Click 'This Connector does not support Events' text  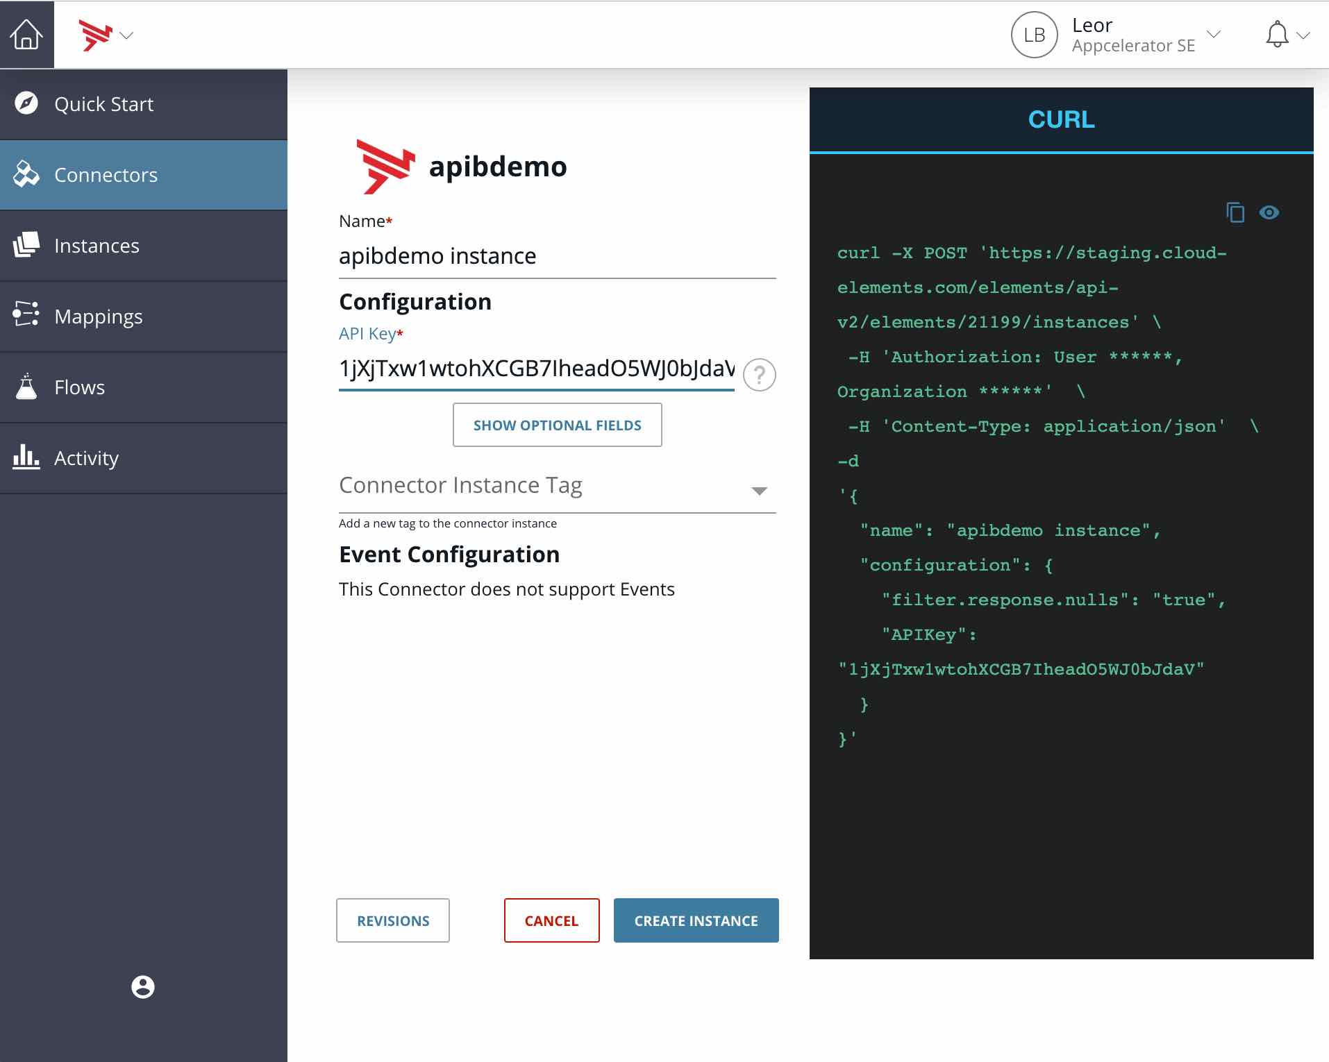pyautogui.click(x=507, y=589)
